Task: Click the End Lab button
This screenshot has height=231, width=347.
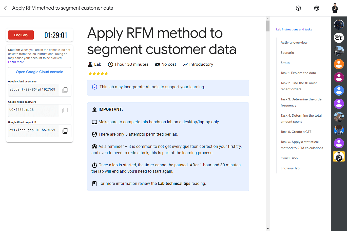Action: 21,35
